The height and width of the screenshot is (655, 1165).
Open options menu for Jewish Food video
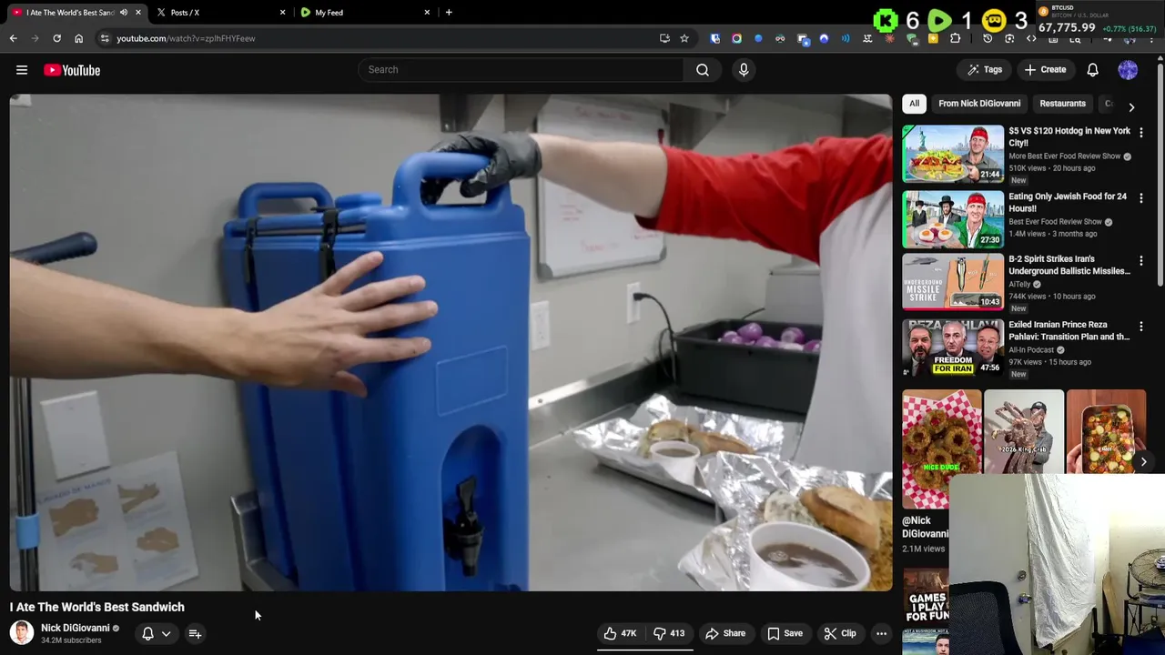pyautogui.click(x=1140, y=198)
